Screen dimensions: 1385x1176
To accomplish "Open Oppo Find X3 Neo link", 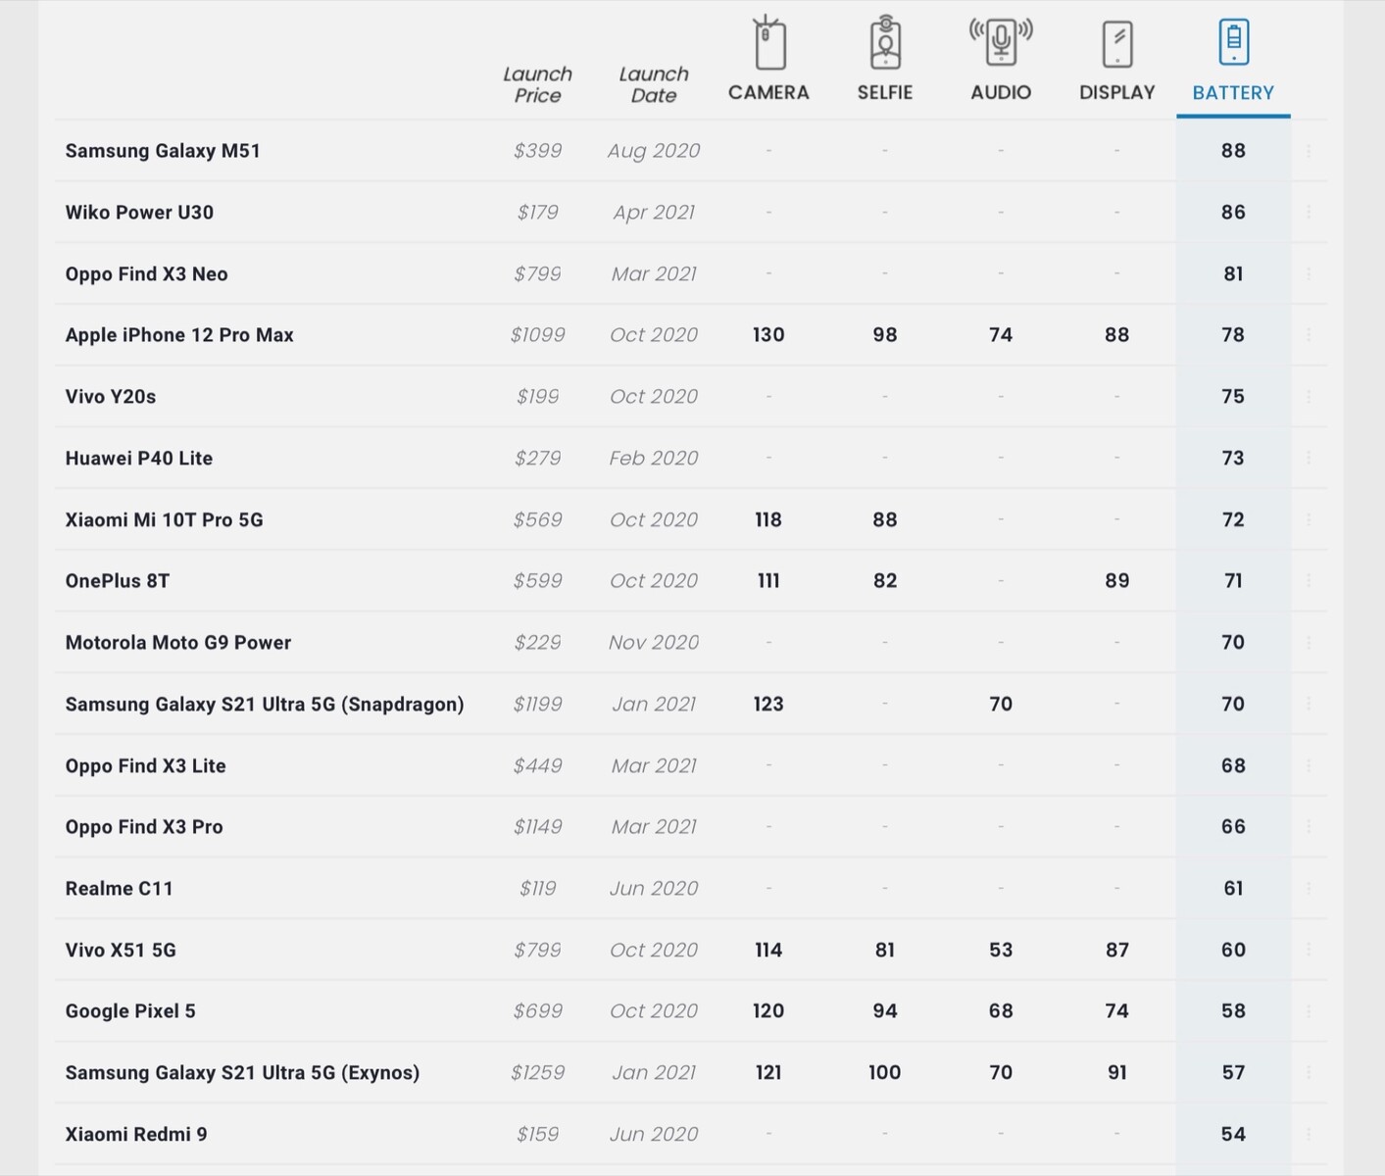I will [147, 274].
